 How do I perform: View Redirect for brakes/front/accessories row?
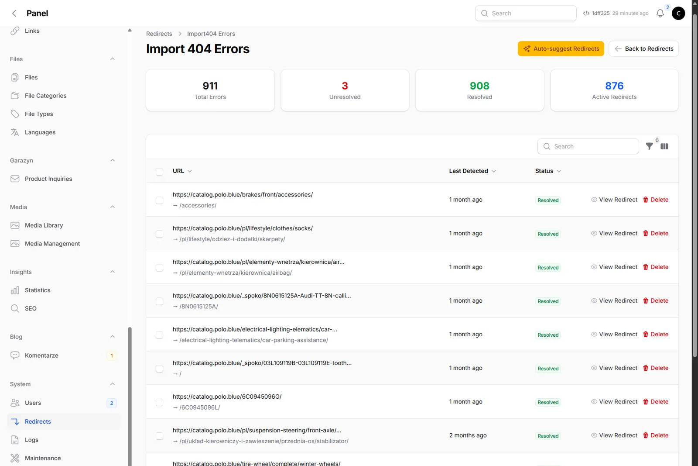pyautogui.click(x=614, y=200)
